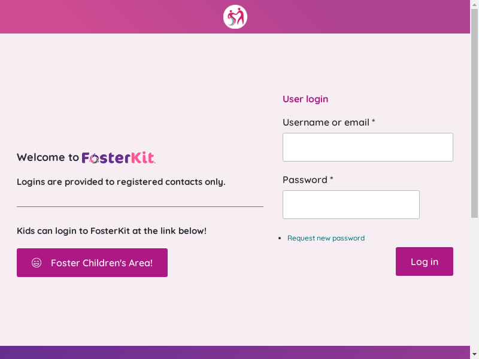Click the 'User login' heading
Screen dimensions: 479x359
pyautogui.click(x=305, y=99)
